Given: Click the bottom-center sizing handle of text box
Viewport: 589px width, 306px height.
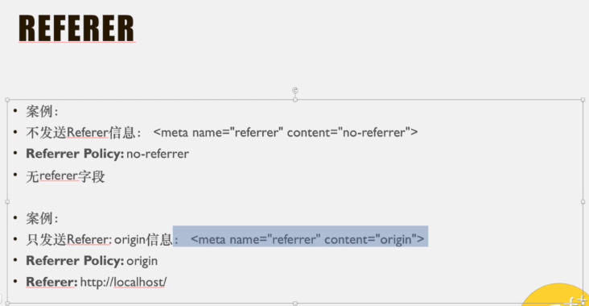Looking at the screenshot, I should click(295, 303).
